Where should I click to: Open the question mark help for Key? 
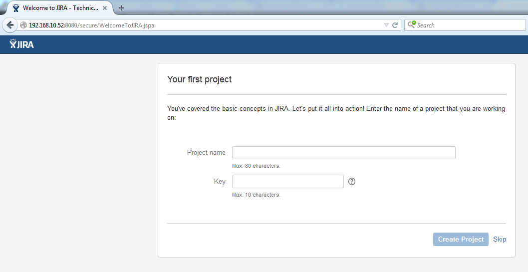[352, 182]
